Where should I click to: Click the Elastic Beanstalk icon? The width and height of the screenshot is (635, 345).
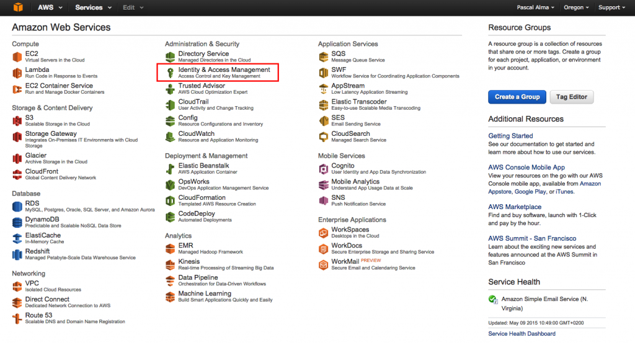[170, 169]
